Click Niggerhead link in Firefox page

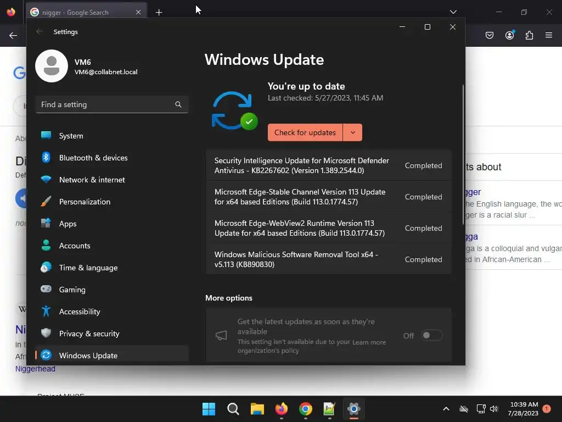click(35, 369)
